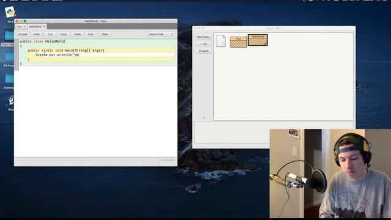391x220 pixels.
Task: Click the 'public class HelloWorld' line
Action: (x=42, y=42)
